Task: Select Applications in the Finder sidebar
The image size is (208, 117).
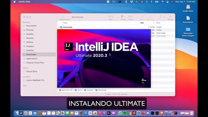Action: (39, 58)
